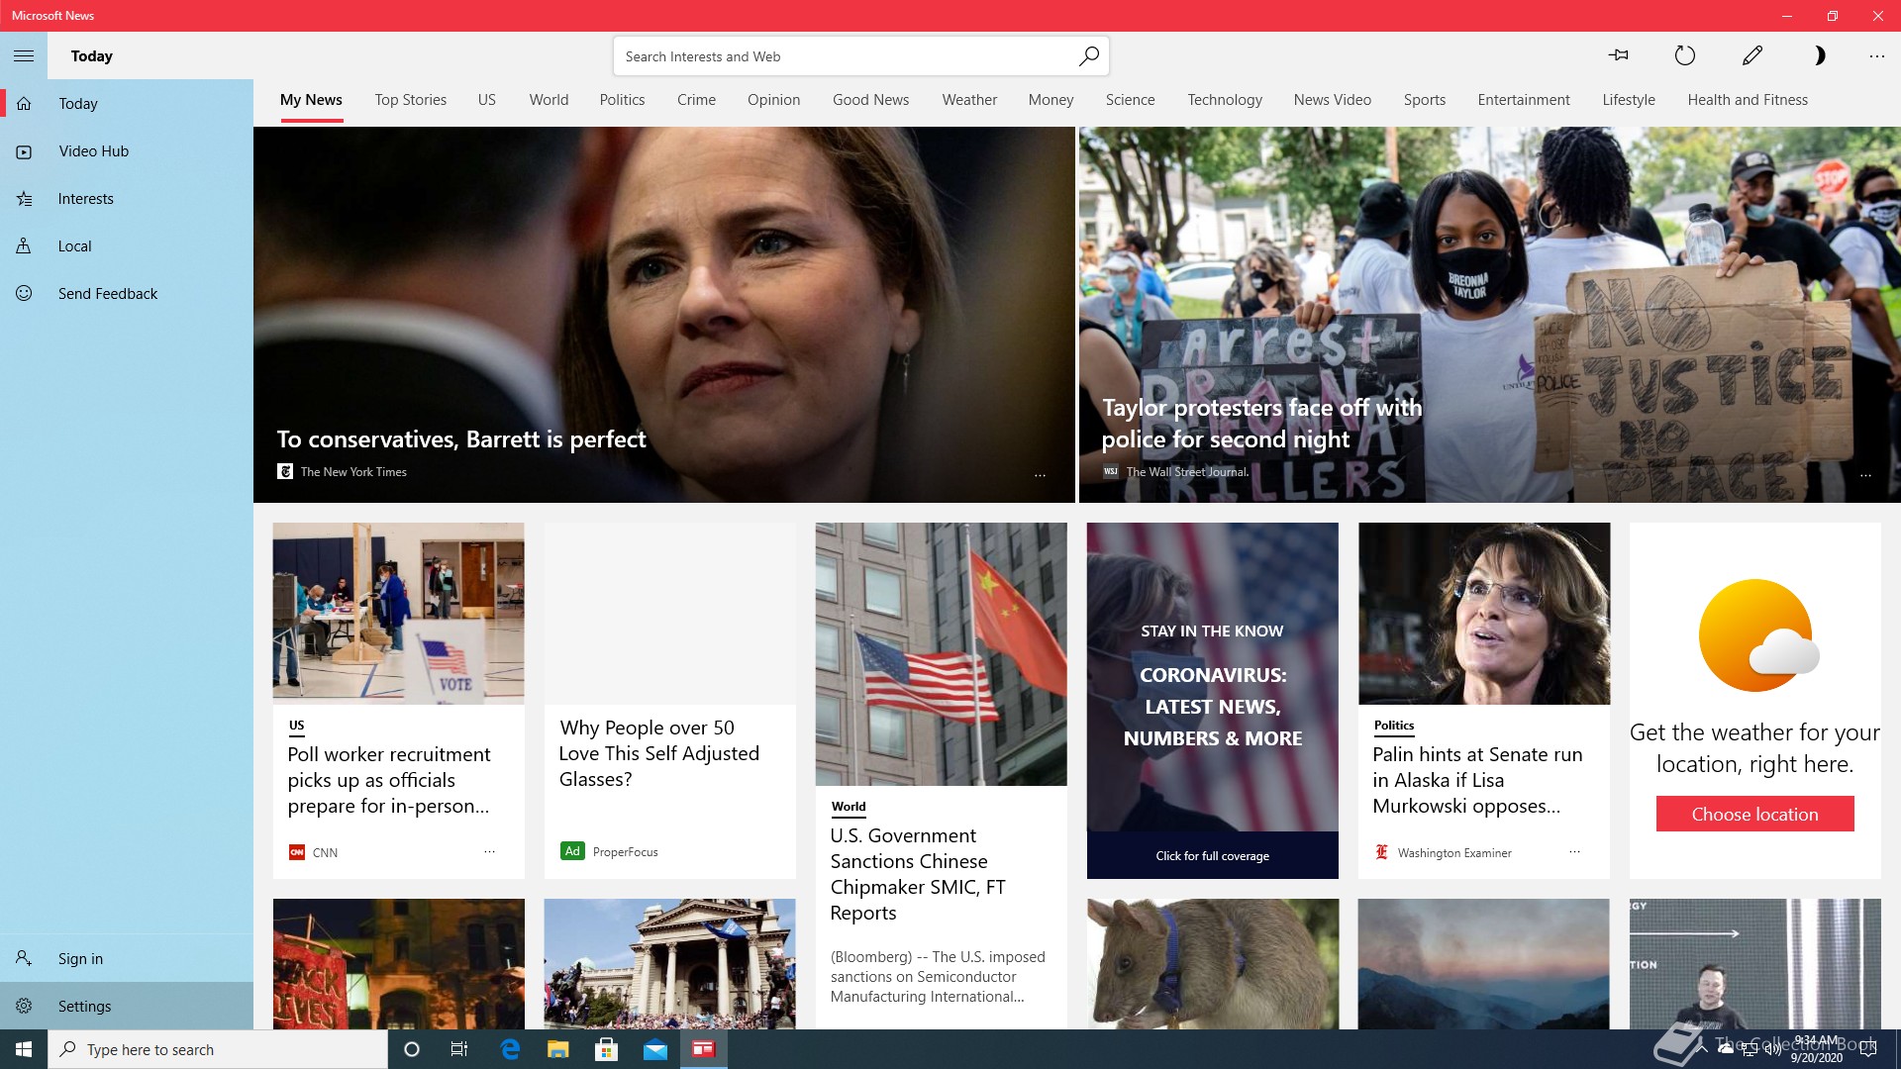Open 'To conservatives, Barrett is perfect' headline

461,439
